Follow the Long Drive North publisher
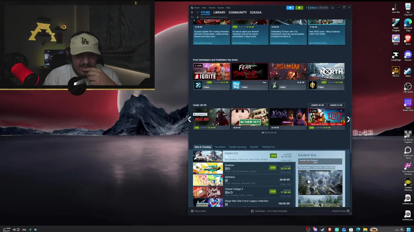Image resolution: width=414 pixels, height=232 pixels. click(x=321, y=87)
